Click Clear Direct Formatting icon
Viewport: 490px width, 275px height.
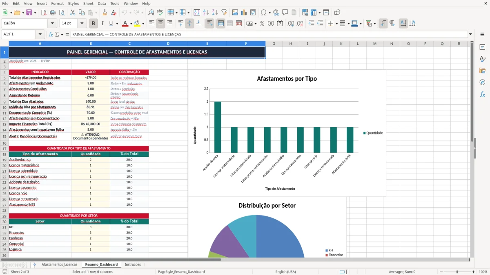coord(114,13)
